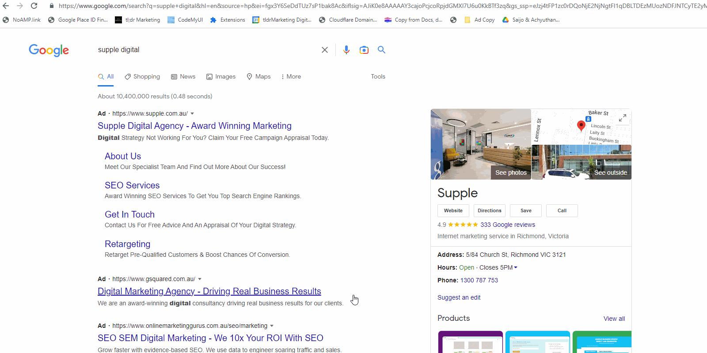Click the Directions button

click(490, 211)
